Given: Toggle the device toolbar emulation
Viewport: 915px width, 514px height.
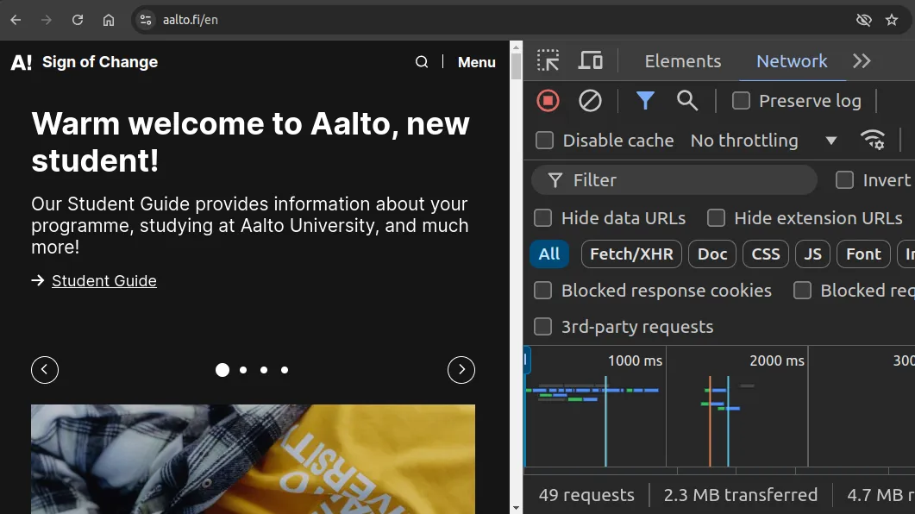Looking at the screenshot, I should coord(591,60).
